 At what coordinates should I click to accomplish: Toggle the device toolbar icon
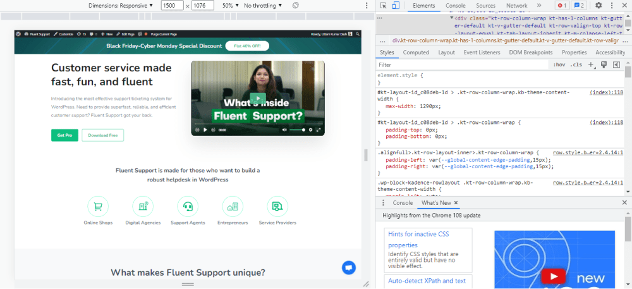click(396, 6)
